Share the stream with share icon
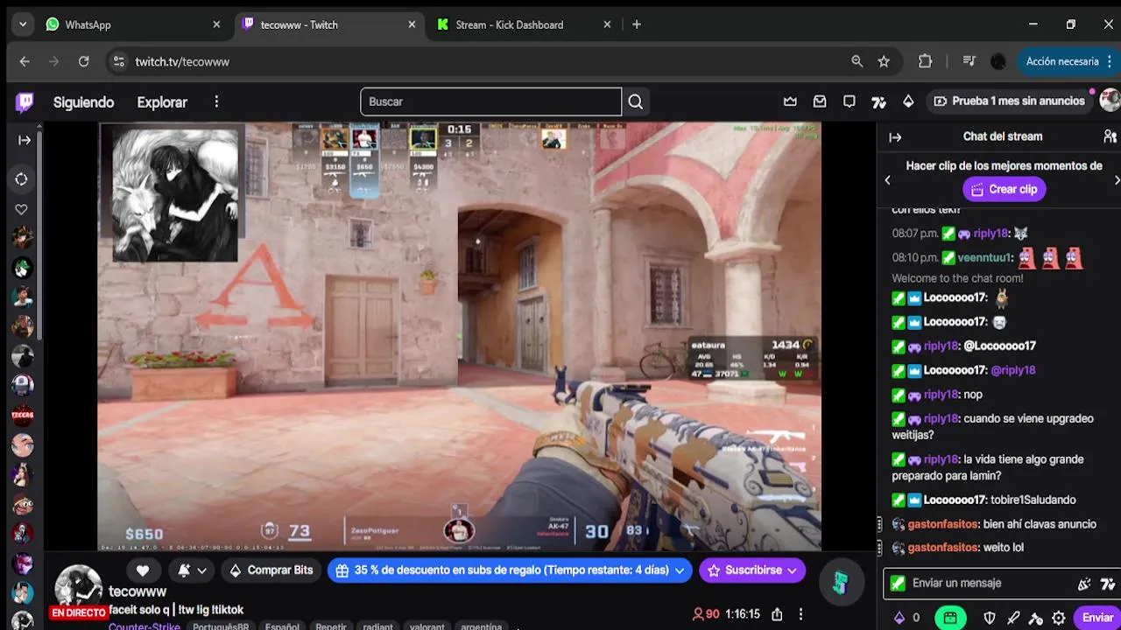 pos(777,614)
